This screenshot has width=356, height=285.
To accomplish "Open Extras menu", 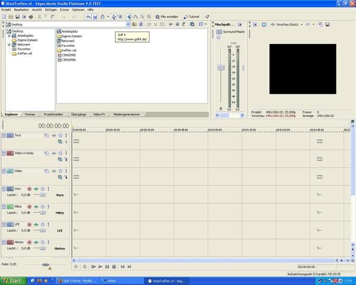I will 64,9.
